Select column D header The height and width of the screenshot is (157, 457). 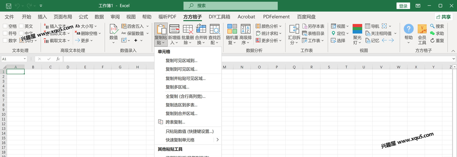click(68, 67)
